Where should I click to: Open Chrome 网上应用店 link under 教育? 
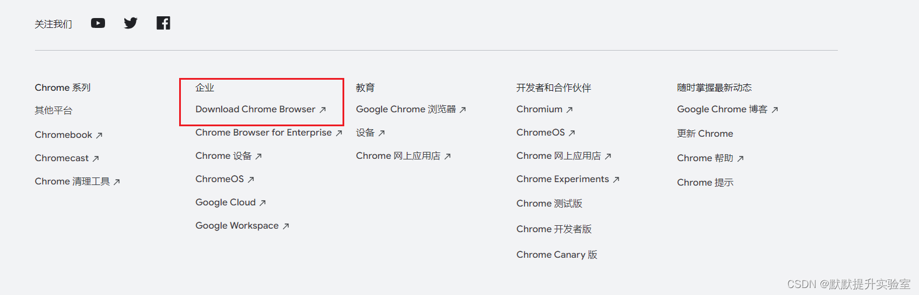[x=404, y=156]
